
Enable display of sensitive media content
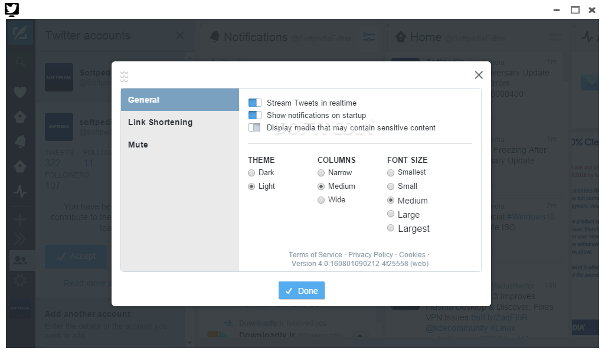pyautogui.click(x=254, y=127)
